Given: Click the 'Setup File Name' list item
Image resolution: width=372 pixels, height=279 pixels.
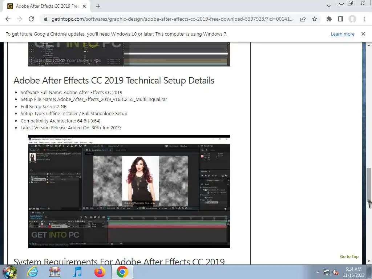Looking at the screenshot, I should pyautogui.click(x=94, y=100).
